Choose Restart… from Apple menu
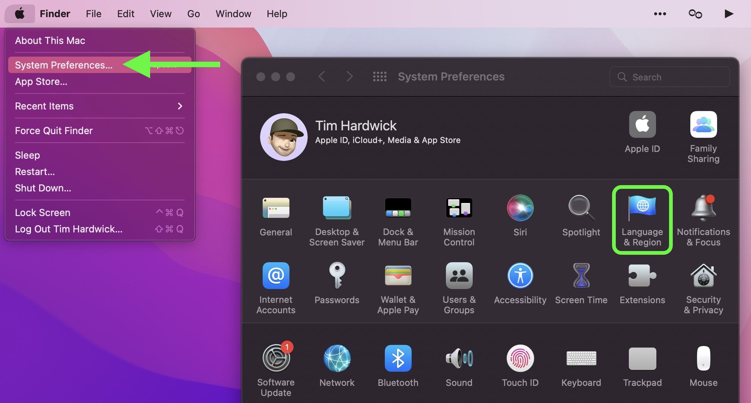751x403 pixels. pyautogui.click(x=100, y=172)
